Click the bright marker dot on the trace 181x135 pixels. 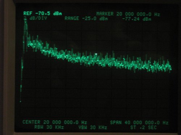pos(96,54)
